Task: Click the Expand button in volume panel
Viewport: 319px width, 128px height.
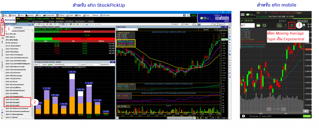Action: pyautogui.click(x=82, y=64)
